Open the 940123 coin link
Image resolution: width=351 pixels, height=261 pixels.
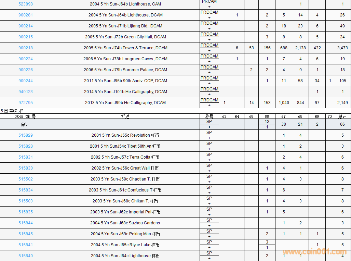point(26,92)
